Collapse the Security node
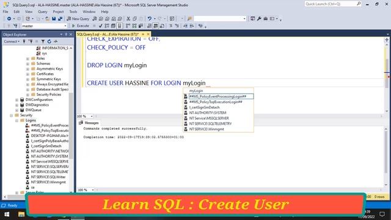Viewport: 391px width, 220px height. [12, 116]
